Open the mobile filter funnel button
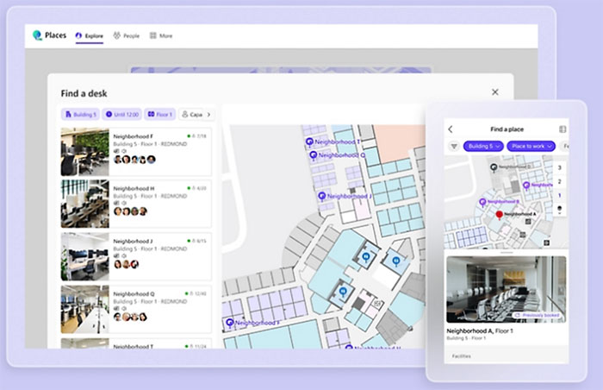Screen dimensions: 603x390 pos(454,147)
